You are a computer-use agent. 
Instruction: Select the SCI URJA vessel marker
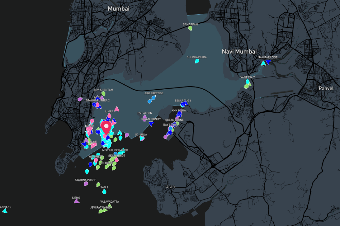pos(142,138)
